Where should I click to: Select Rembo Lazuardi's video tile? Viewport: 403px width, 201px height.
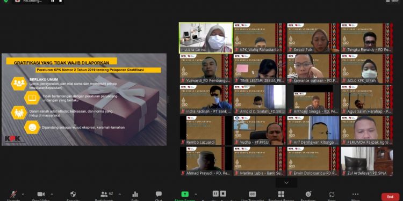pyautogui.click(x=206, y=130)
